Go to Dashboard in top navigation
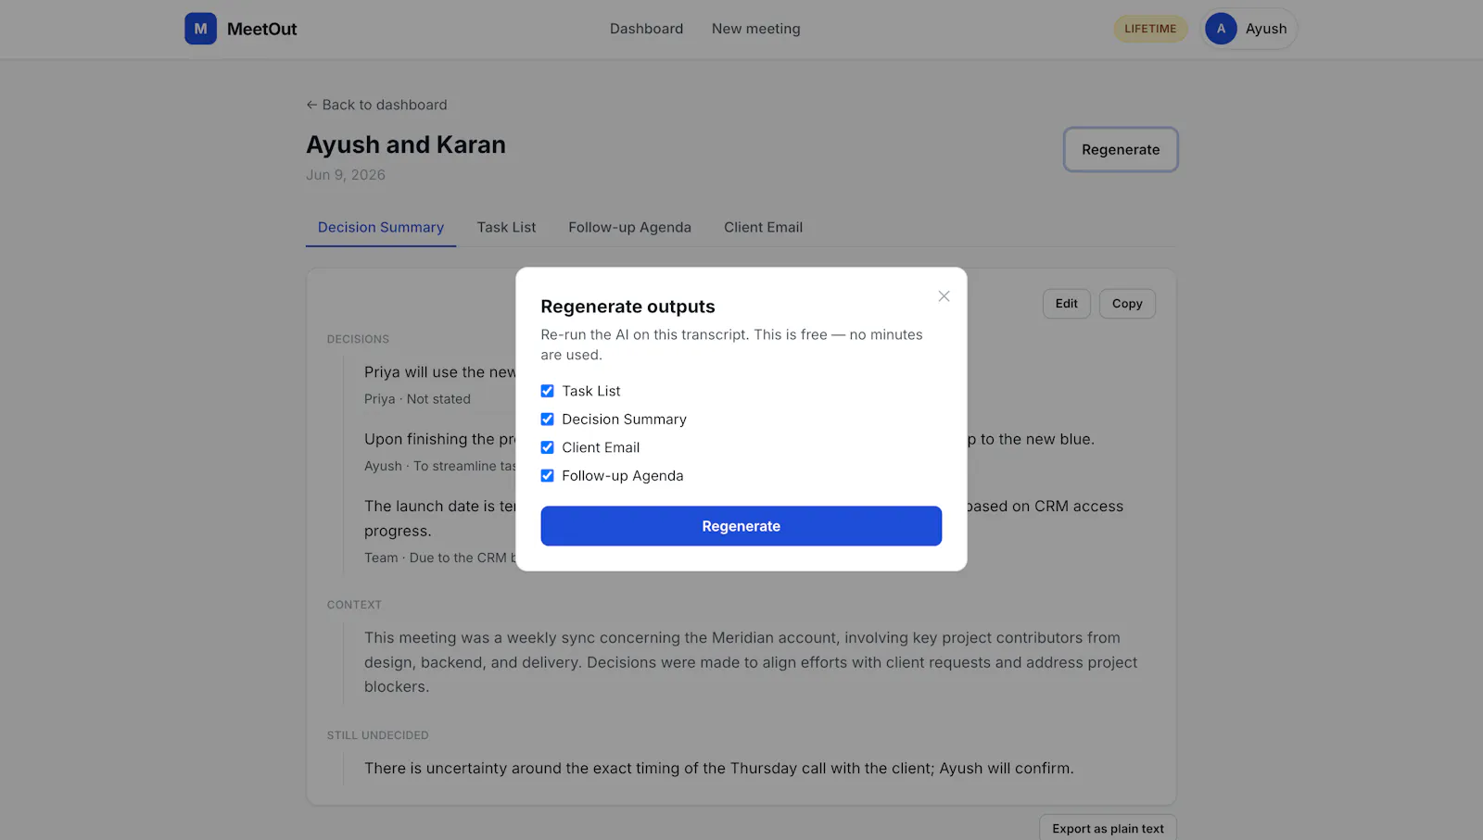 pyautogui.click(x=646, y=29)
